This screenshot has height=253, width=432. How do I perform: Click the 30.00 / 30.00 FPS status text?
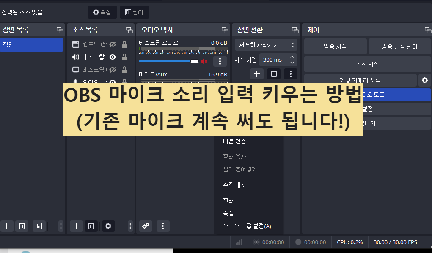tap(395, 242)
